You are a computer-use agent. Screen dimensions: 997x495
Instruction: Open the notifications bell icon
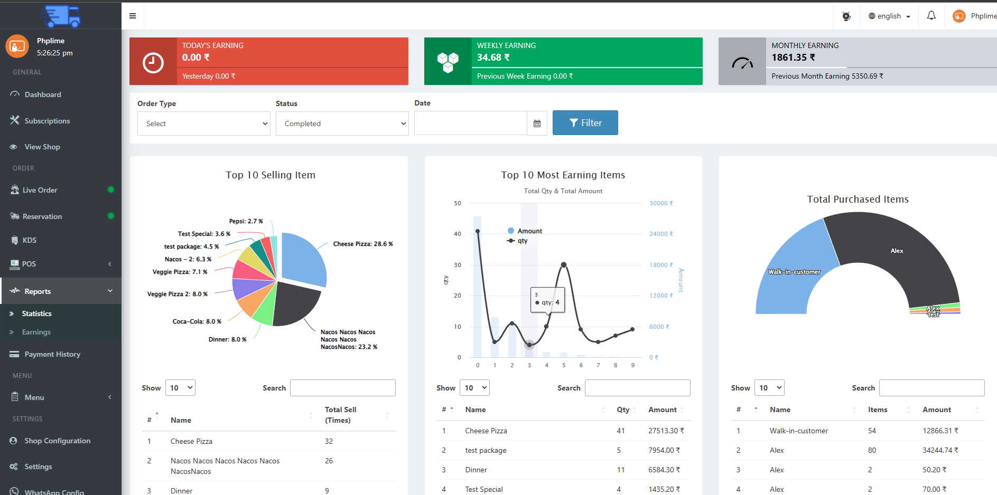(x=931, y=16)
